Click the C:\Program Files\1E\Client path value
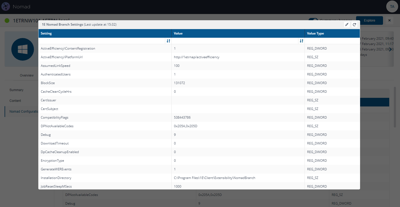 (215, 178)
